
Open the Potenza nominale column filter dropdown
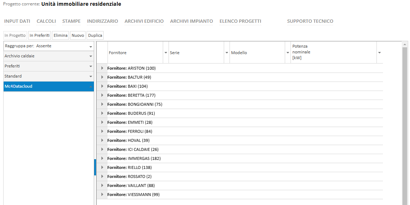(x=379, y=53)
